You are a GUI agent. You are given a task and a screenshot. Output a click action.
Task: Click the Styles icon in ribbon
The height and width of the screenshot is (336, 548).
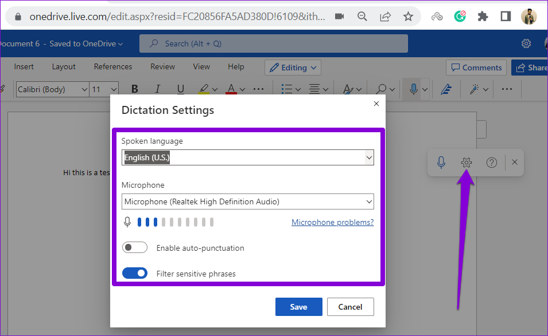[x=348, y=89]
